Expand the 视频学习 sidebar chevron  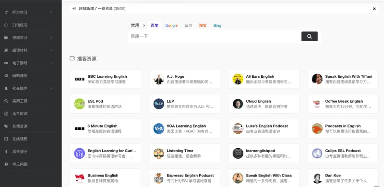click(x=51, y=38)
